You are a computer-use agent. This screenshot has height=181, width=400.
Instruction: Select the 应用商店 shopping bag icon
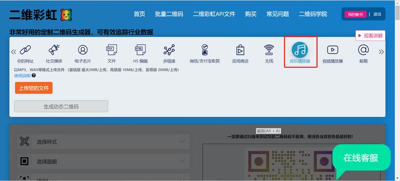[x=240, y=49]
